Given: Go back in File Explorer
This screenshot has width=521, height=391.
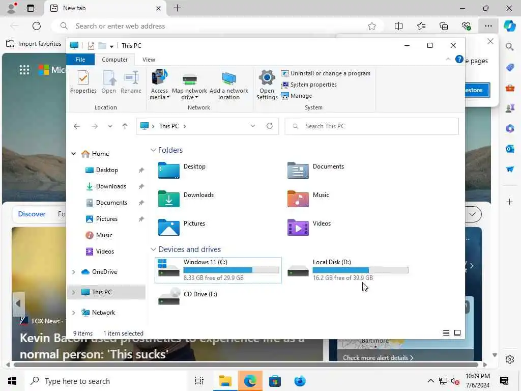Looking at the screenshot, I should pos(77,126).
